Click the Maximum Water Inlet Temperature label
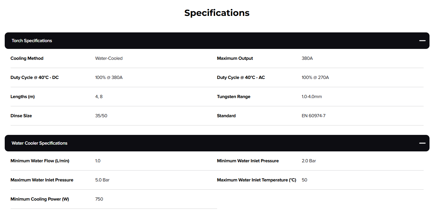 coord(256,180)
